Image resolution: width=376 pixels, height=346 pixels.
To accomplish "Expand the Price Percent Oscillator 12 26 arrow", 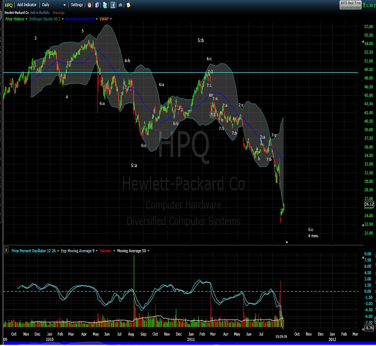I will click(58, 251).
